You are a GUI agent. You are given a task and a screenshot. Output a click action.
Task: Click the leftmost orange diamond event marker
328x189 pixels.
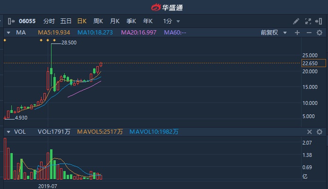[5, 40]
